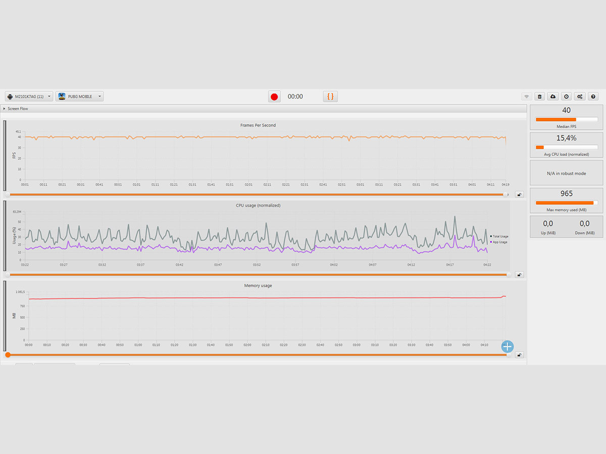606x454 pixels.
Task: Click the Wi-Fi connection icon
Action: [526, 96]
